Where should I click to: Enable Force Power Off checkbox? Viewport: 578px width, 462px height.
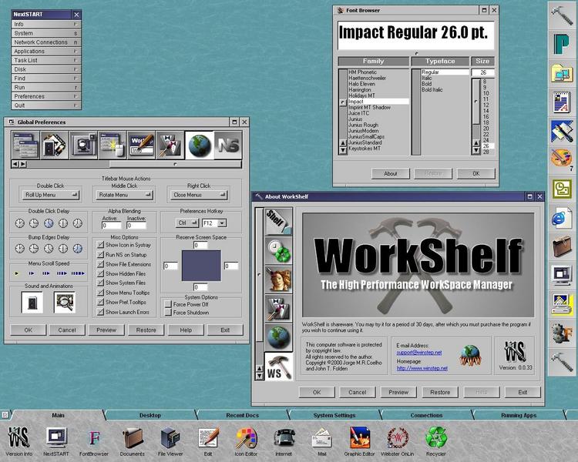(168, 304)
